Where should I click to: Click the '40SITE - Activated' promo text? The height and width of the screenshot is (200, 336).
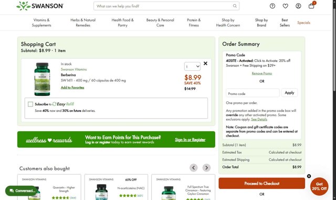pyautogui.click(x=239, y=61)
